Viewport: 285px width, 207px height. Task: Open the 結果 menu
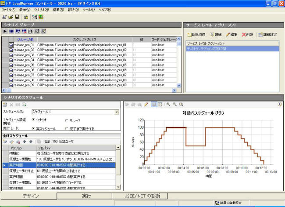pyautogui.click(x=58, y=10)
